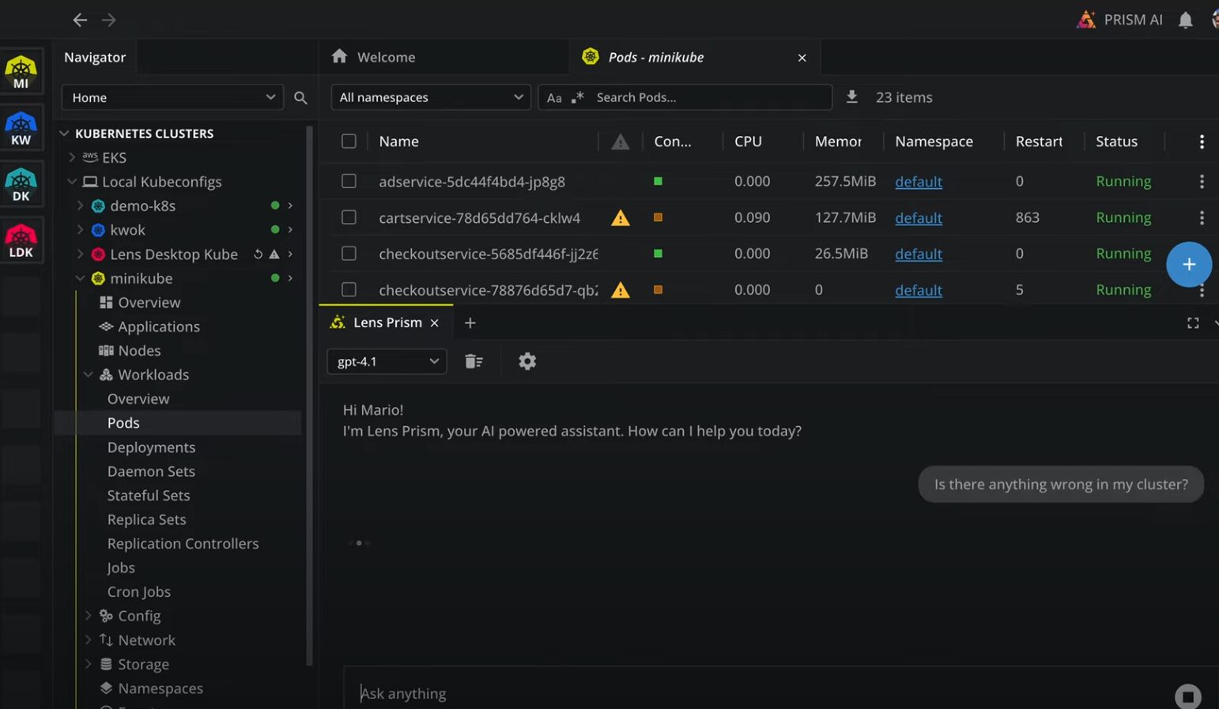Close the Lens Prism dock tab

(434, 322)
